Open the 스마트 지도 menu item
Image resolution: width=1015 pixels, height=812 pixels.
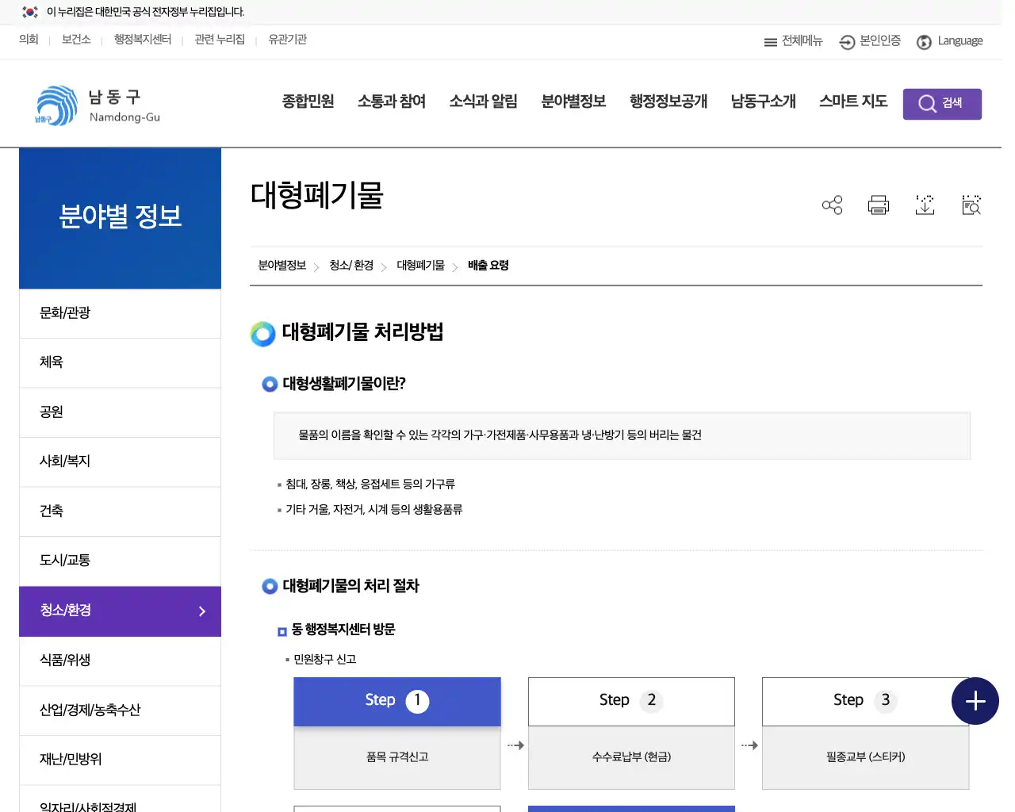coord(852,101)
